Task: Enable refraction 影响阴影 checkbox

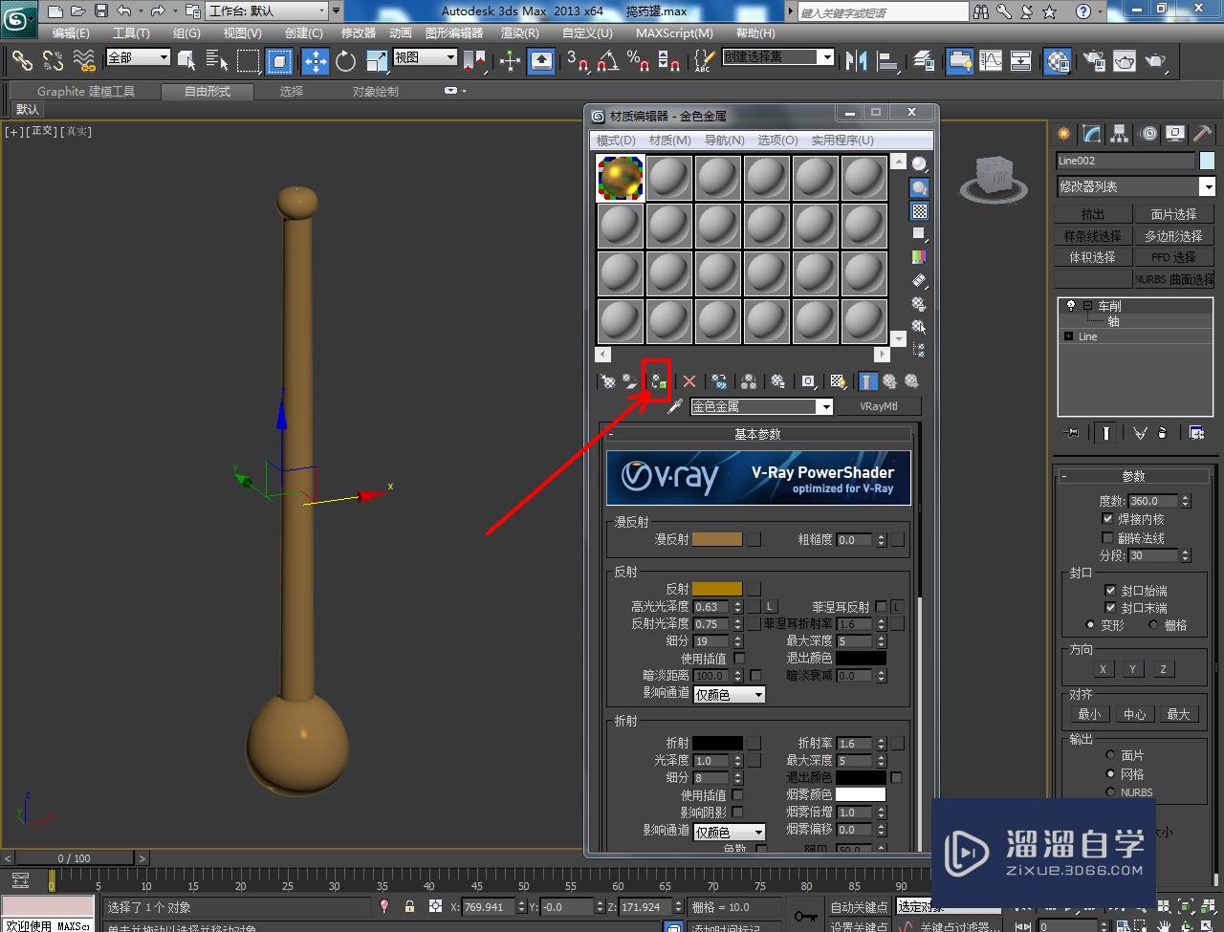Action: [x=738, y=813]
